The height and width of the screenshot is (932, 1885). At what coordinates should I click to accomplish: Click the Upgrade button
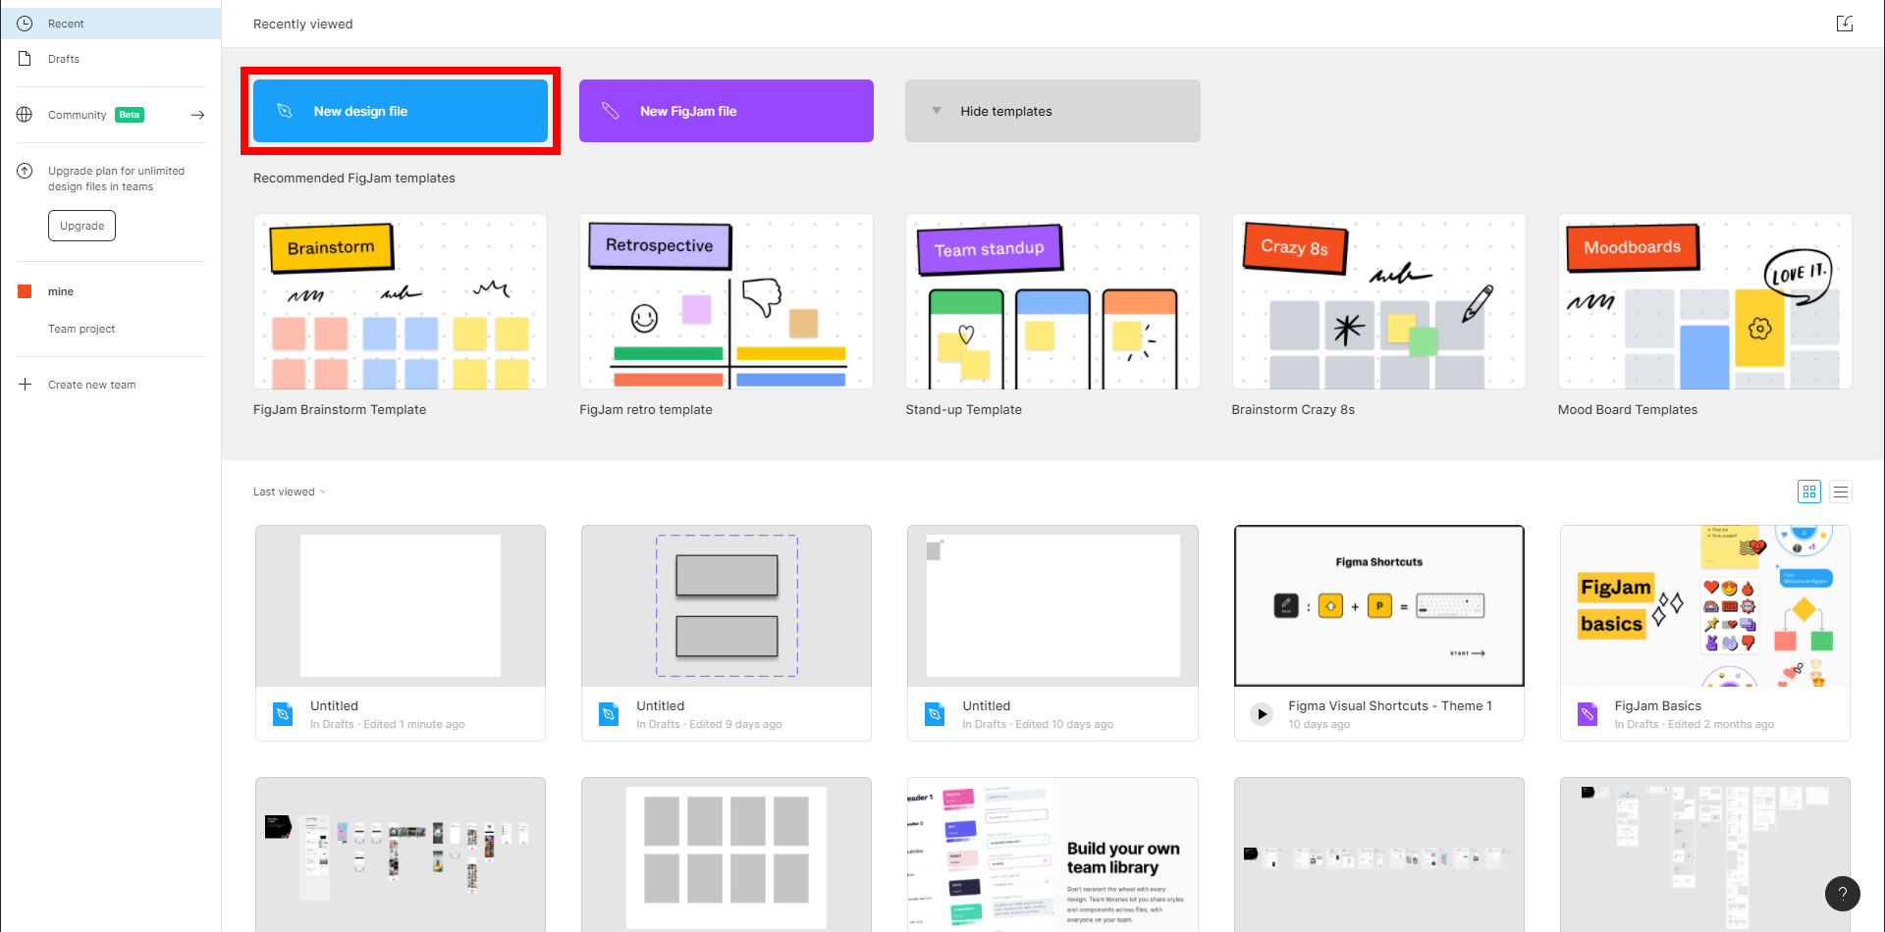[x=81, y=226]
